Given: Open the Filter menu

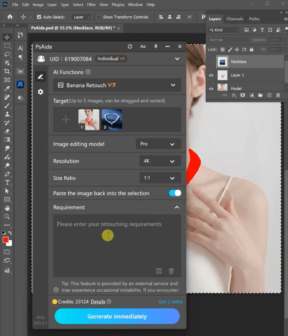Looking at the screenshot, I should coord(91,4).
